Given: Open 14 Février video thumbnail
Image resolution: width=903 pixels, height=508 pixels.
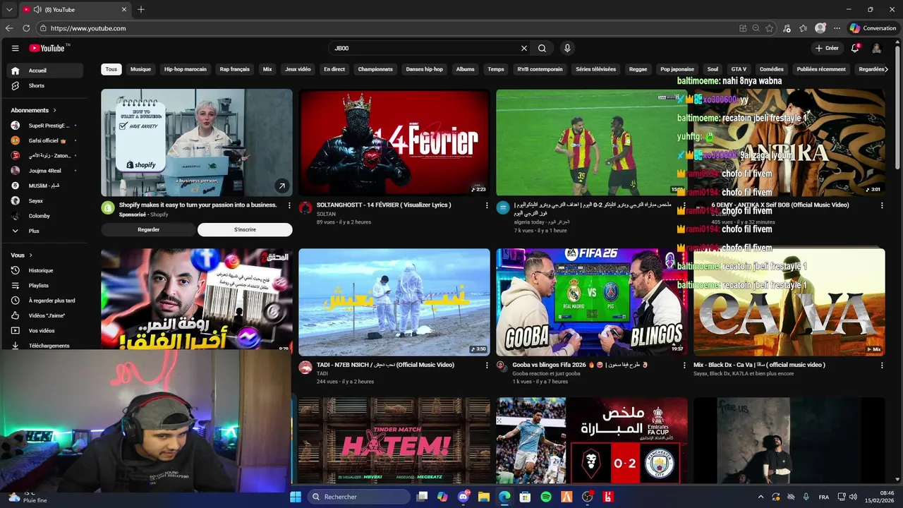Looking at the screenshot, I should (x=394, y=143).
